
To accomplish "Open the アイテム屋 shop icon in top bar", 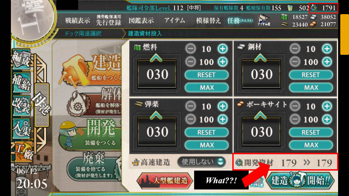I will coord(264,20).
